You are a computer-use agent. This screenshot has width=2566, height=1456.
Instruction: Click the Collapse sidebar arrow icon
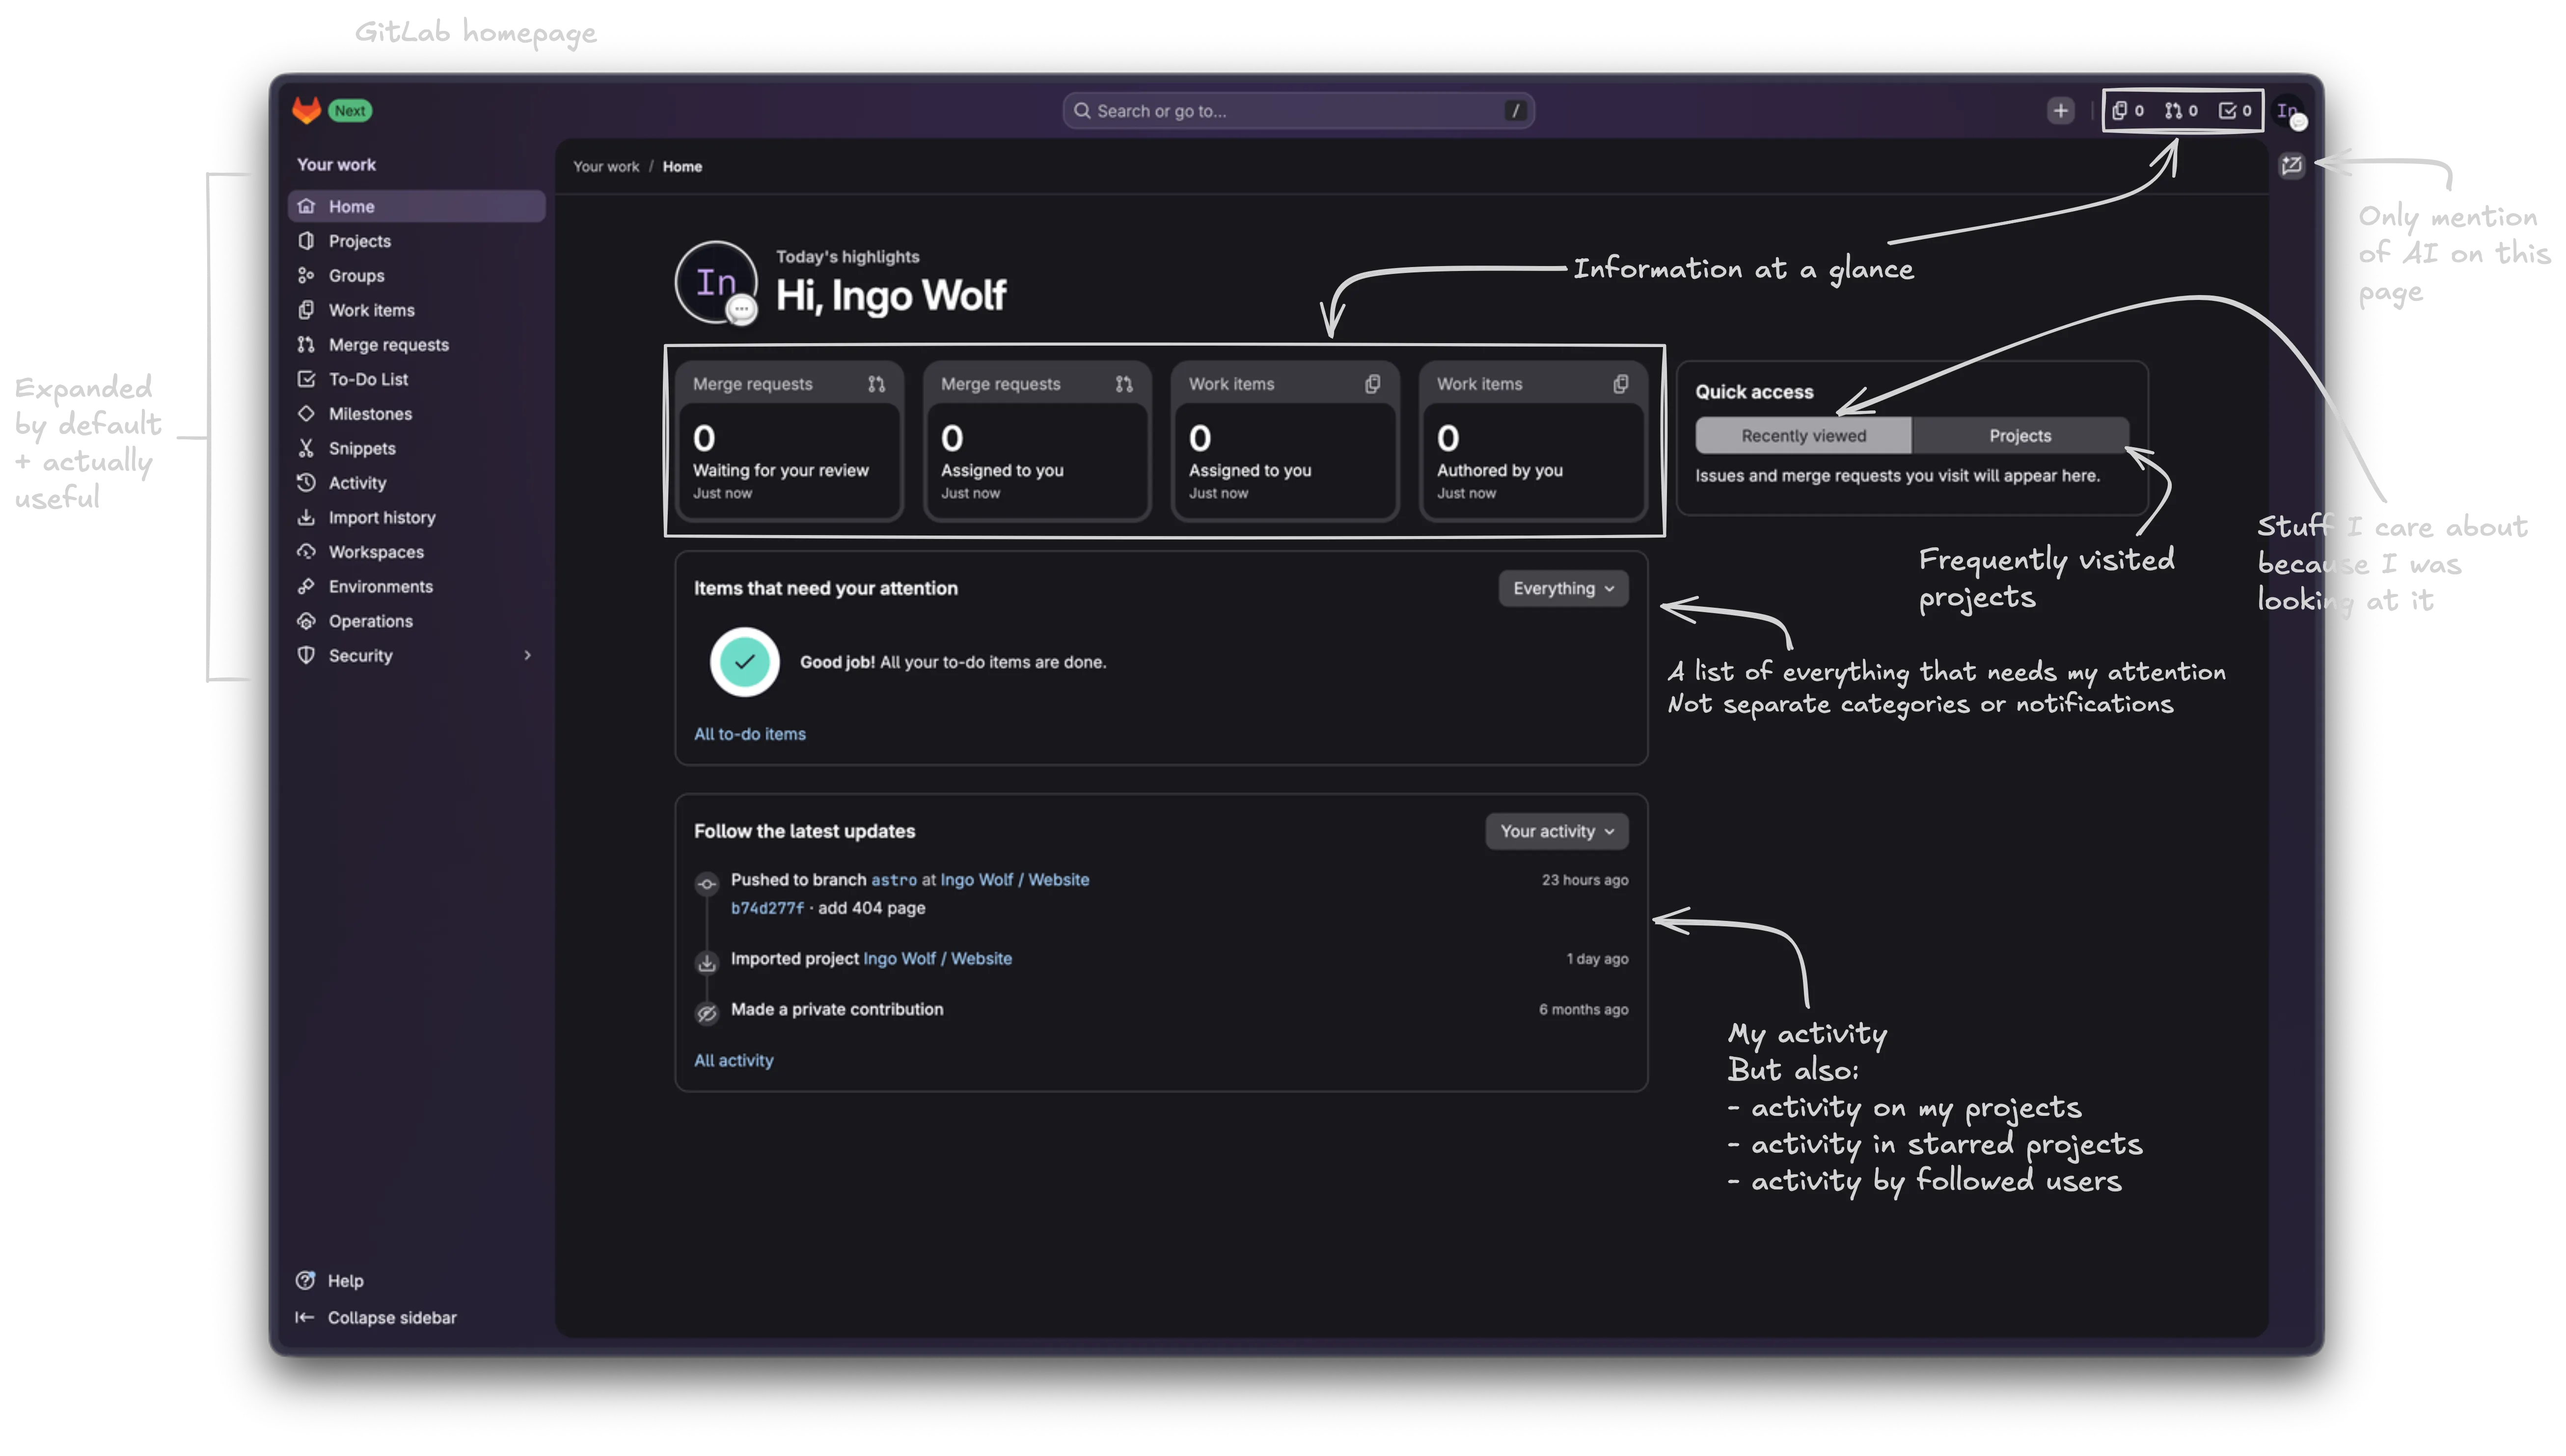[305, 1317]
